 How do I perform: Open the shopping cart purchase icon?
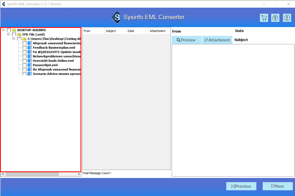point(264,18)
